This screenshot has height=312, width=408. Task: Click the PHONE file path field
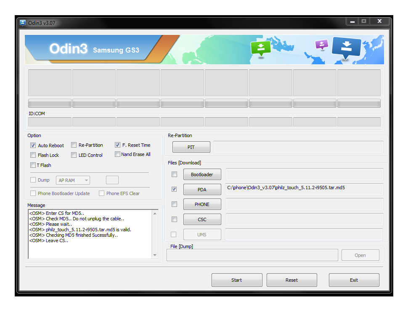305,204
